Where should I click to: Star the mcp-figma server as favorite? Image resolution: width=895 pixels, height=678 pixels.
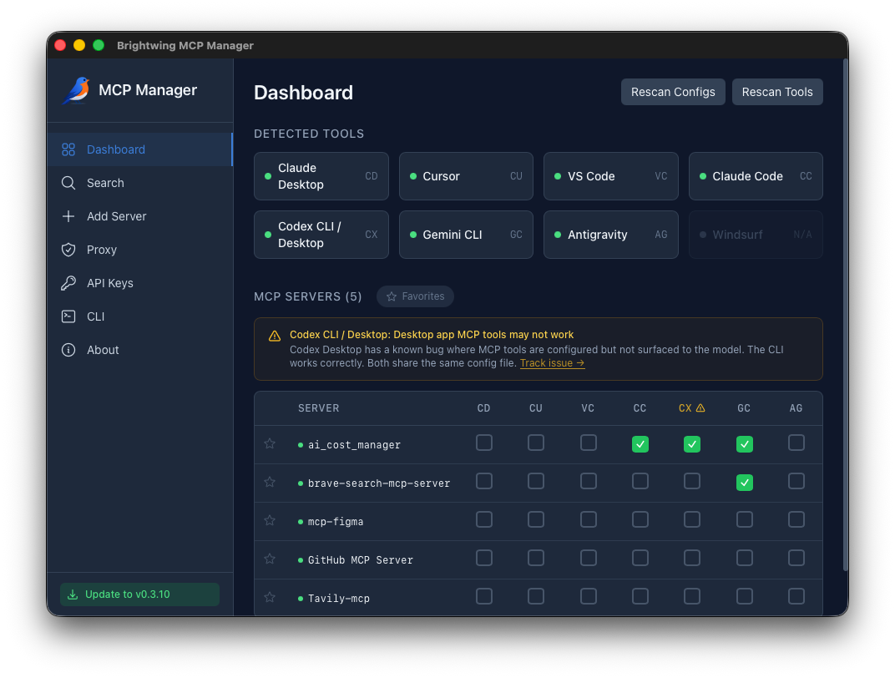tap(269, 519)
